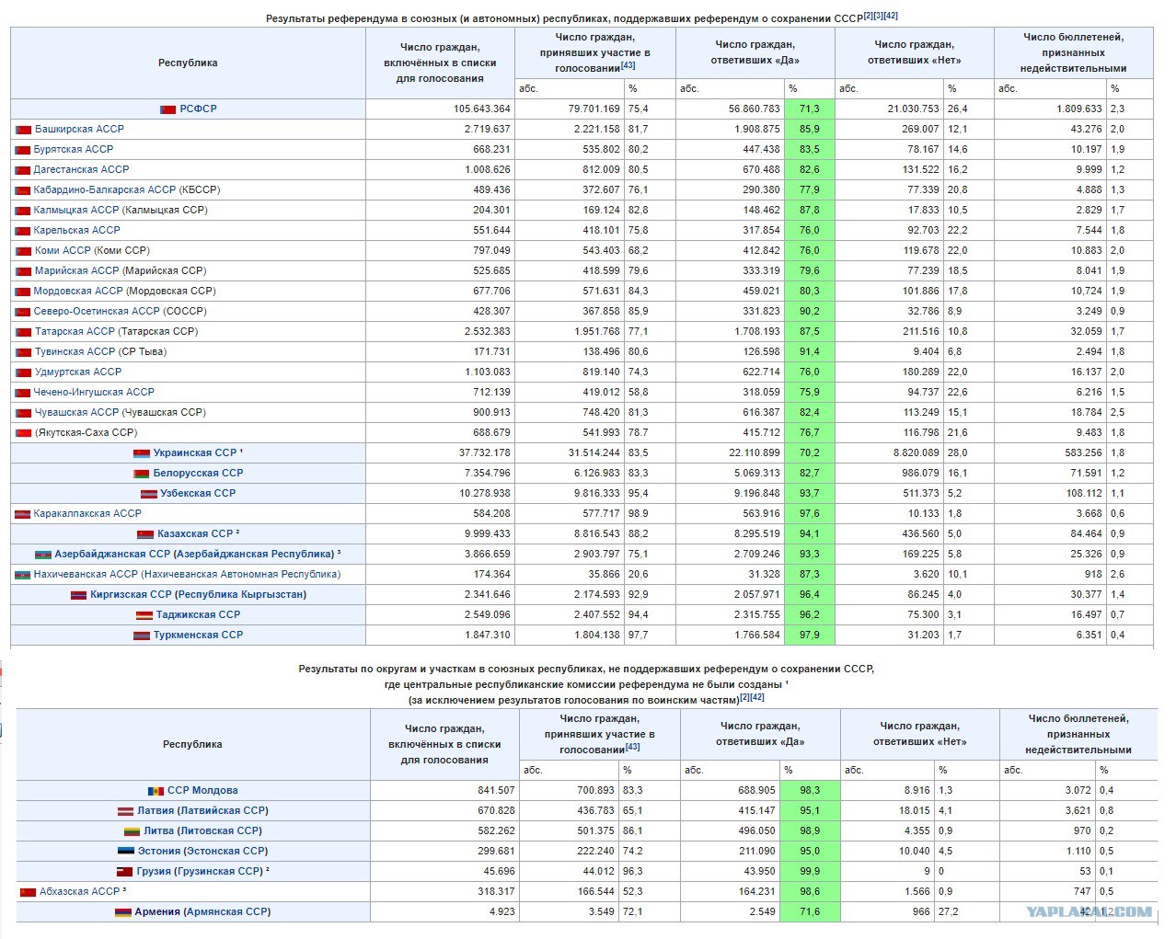The image size is (1176, 939).
Task: Click the РСФСР flag icon
Action: (167, 109)
